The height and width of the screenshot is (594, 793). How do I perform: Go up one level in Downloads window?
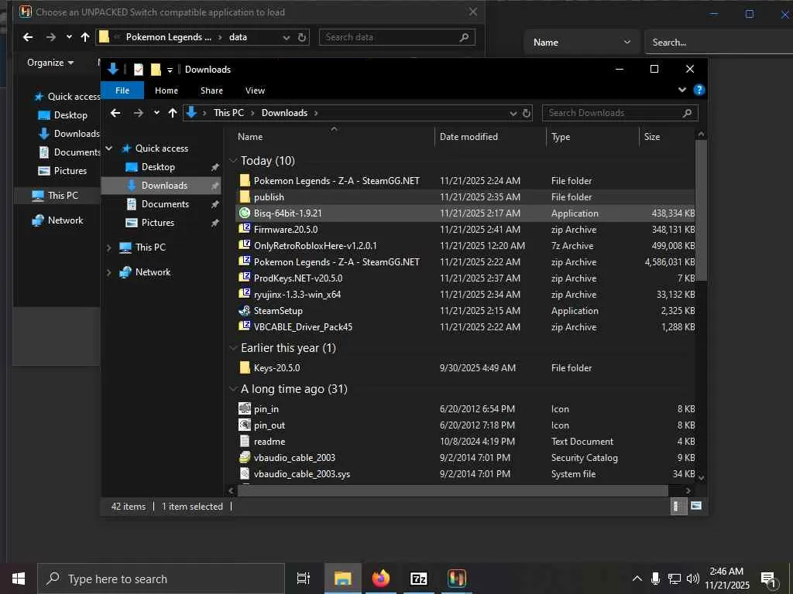pyautogui.click(x=173, y=113)
